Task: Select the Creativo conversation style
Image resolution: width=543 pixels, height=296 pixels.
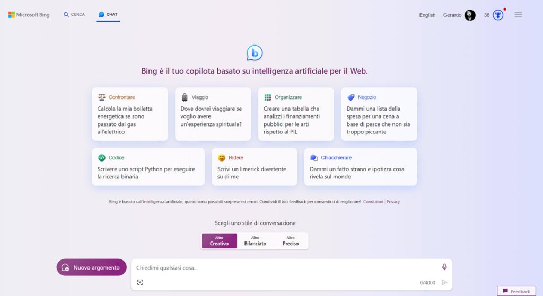Action: click(x=219, y=241)
